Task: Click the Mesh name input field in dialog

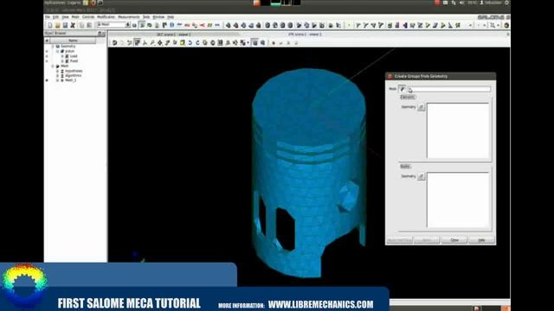Action: coord(449,89)
